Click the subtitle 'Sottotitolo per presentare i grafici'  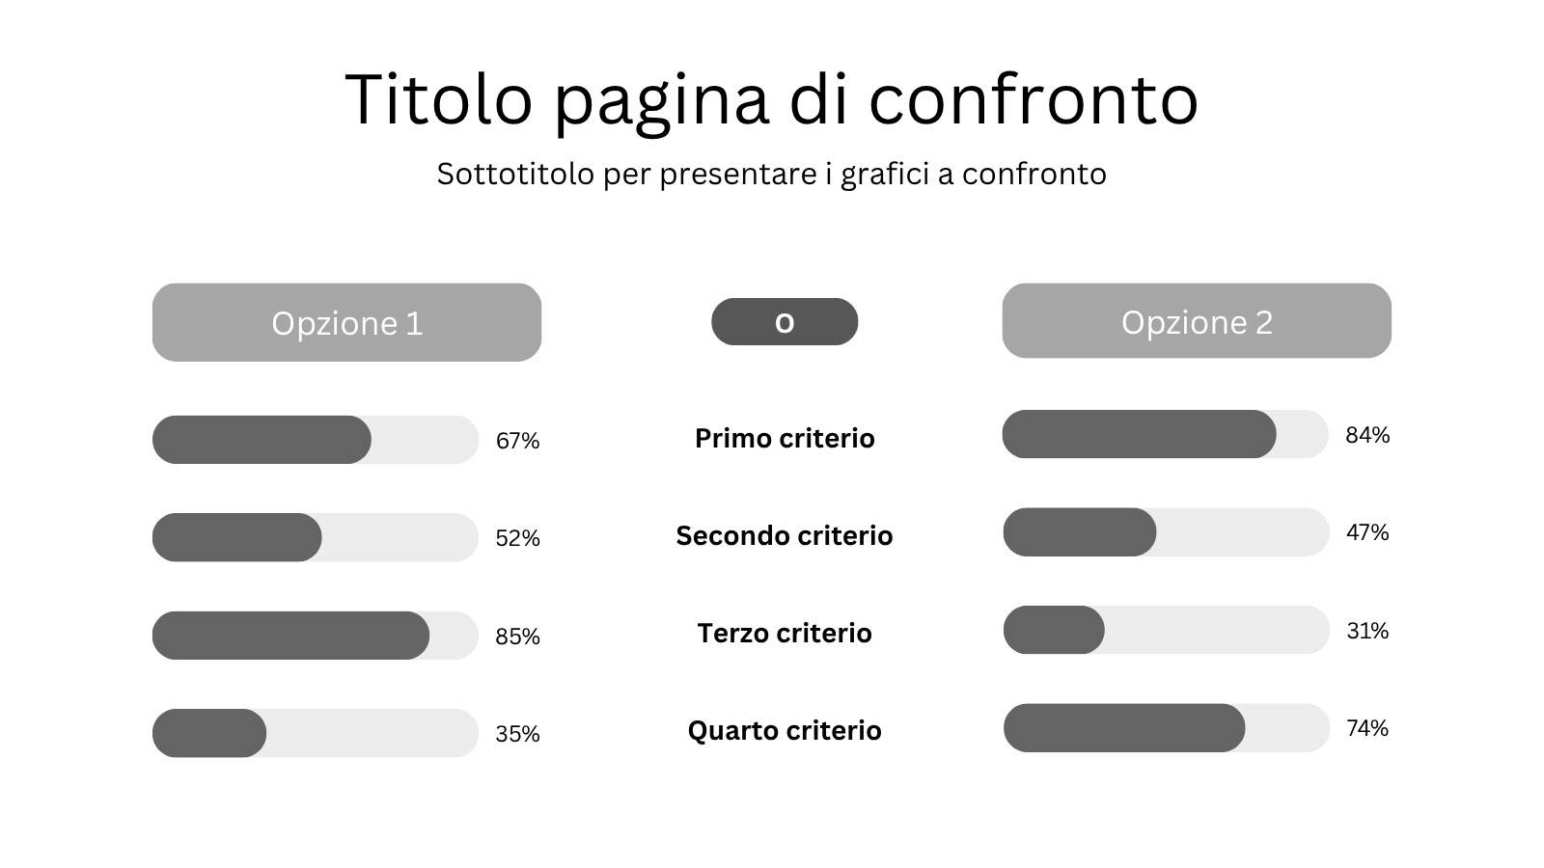[771, 175]
